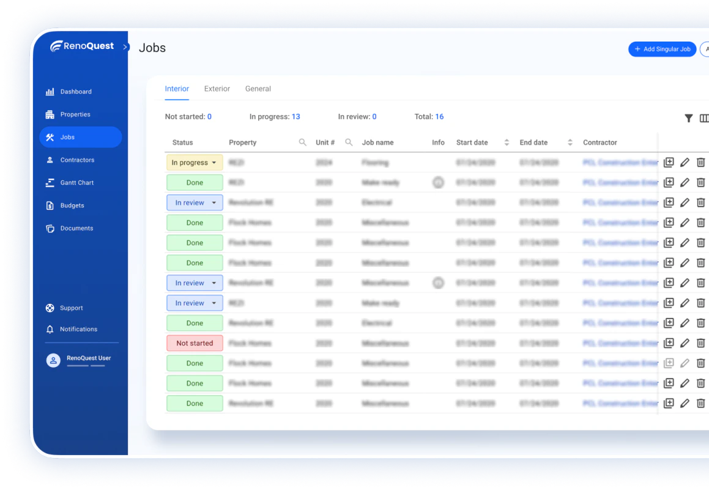Click the 'In review: 0' counter
The image size is (709, 488).
pos(357,117)
